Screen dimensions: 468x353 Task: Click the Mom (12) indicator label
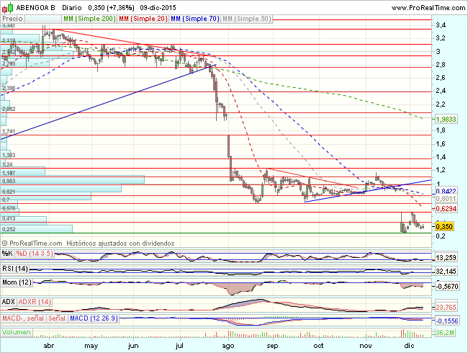pos(17,282)
